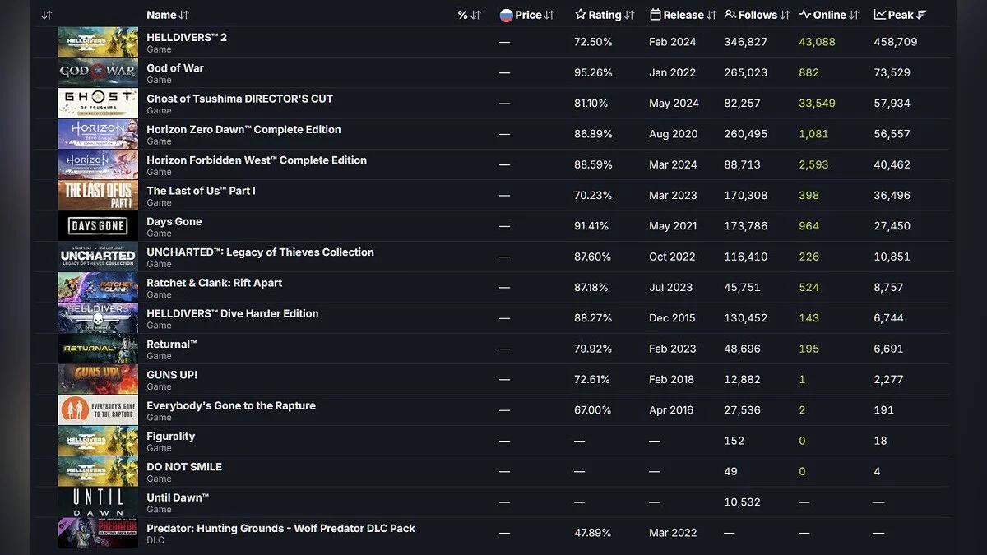Sort by discount percent column
Screen dimensions: 987x555
(469, 15)
